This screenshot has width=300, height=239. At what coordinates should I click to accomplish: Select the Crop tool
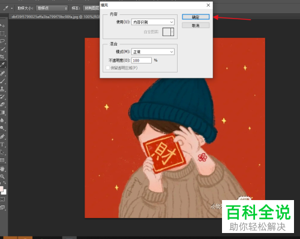tap(2, 57)
